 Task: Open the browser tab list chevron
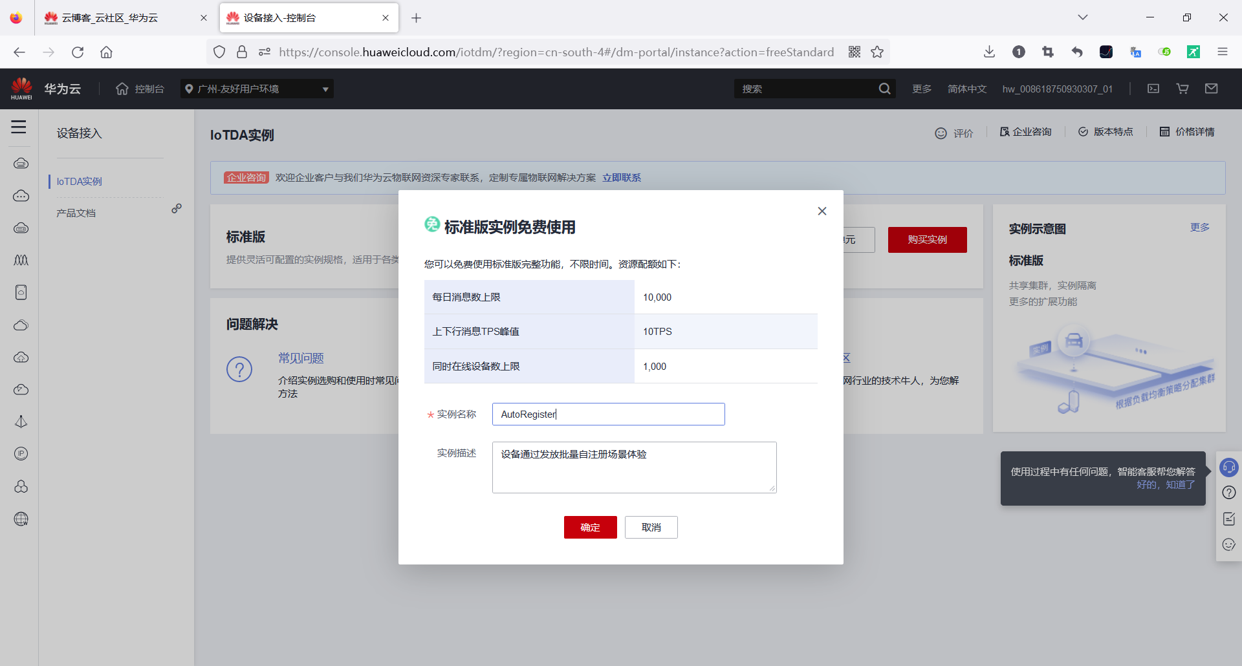[x=1082, y=17]
